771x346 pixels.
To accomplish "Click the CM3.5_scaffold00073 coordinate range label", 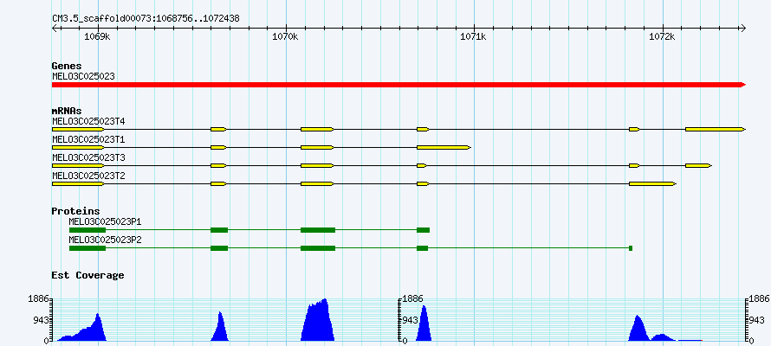I will tap(146, 18).
